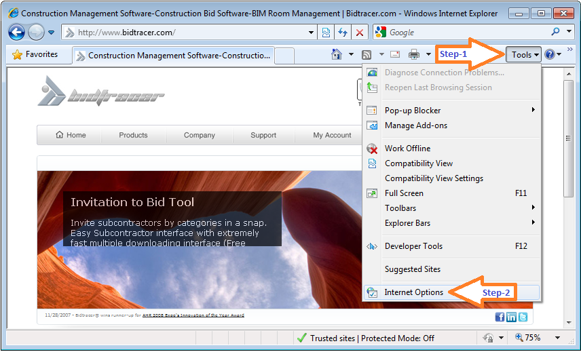This screenshot has width=581, height=352.
Task: Click the blue Help question mark icon
Action: click(550, 55)
